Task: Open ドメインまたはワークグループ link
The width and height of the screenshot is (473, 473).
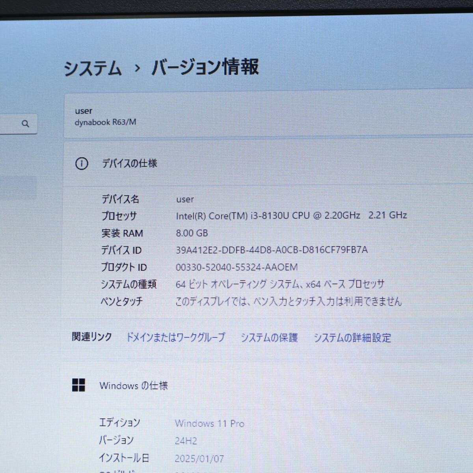Action: 175,337
